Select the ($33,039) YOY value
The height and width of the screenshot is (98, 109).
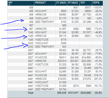(x=86, y=61)
